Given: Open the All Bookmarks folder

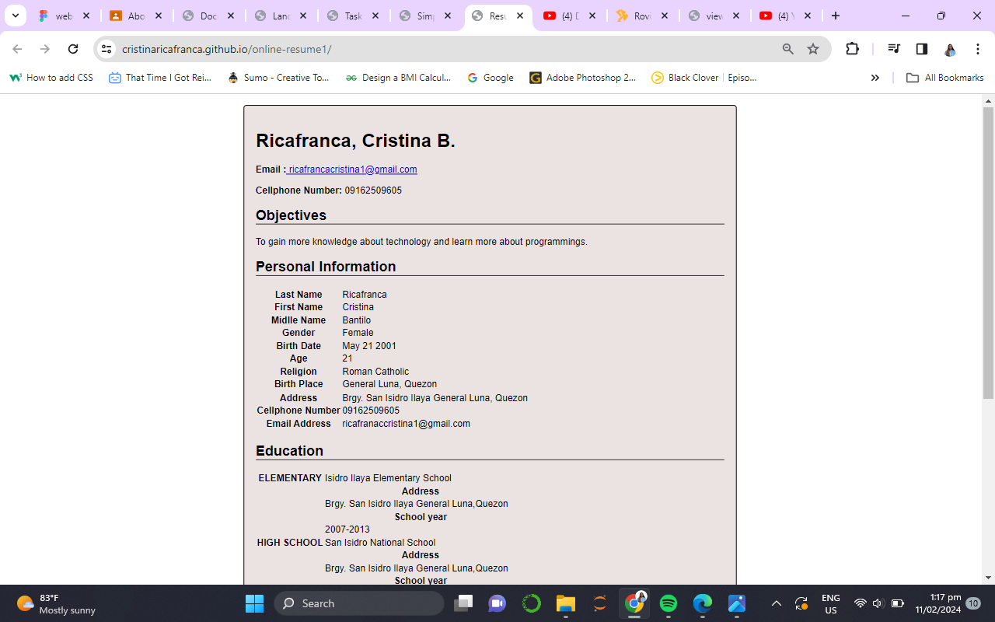Looking at the screenshot, I should tap(945, 78).
